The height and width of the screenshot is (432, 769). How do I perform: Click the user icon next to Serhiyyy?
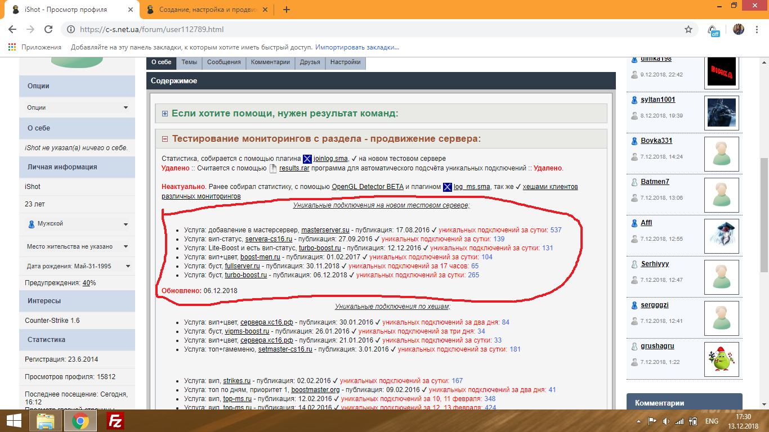click(634, 264)
